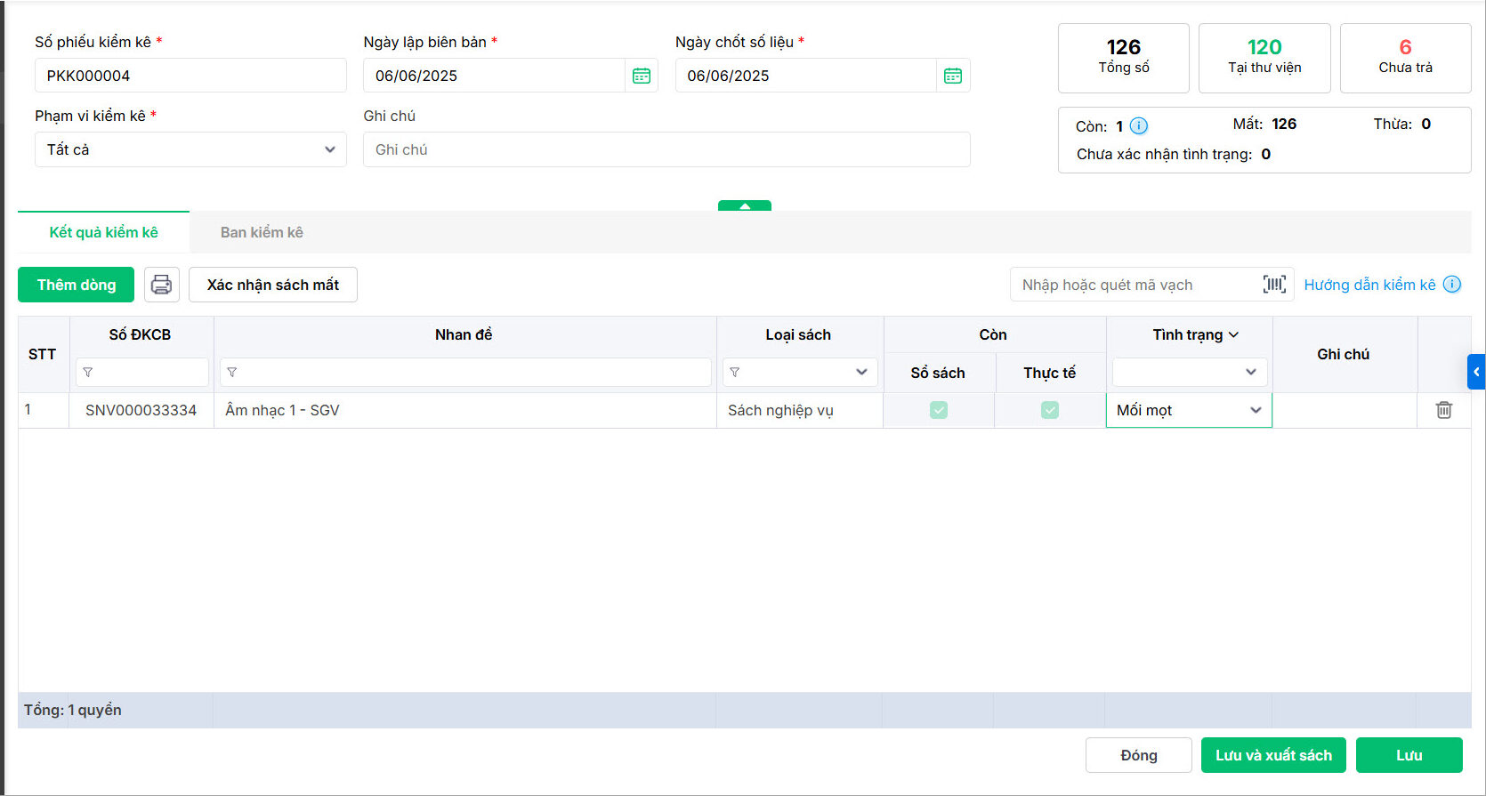Collapse the header form with green arrow
The image size is (1486, 796).
click(x=745, y=205)
